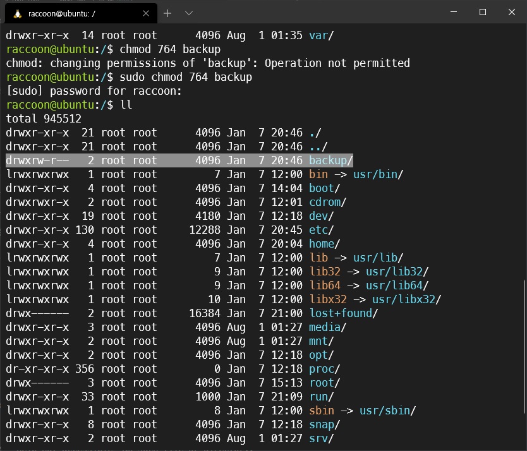
Task: Click the media/ directory name
Action: pos(328,327)
